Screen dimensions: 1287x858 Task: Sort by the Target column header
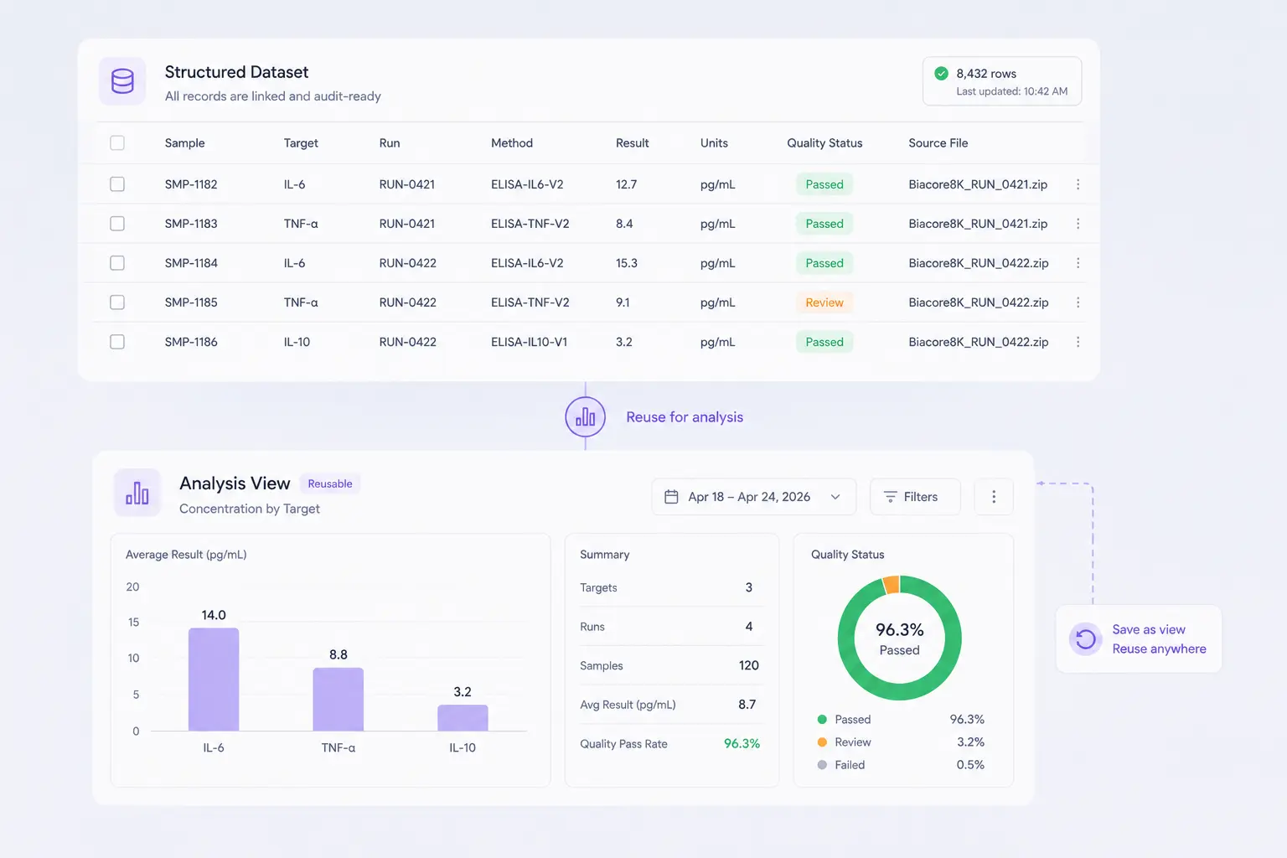301,143
